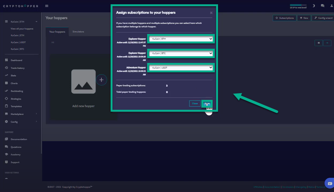The width and height of the screenshot is (334, 192).
Task: Open the KuCoin | USDT subscription dropdown
Action: pos(181,68)
